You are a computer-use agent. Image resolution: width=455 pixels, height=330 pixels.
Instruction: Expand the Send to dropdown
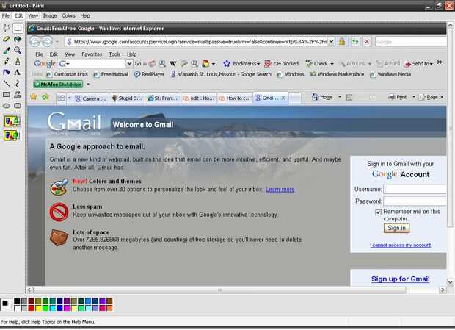tap(432, 64)
